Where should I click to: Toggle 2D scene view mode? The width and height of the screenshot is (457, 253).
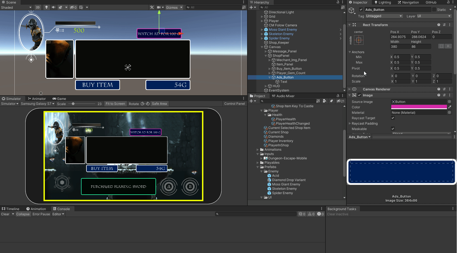tap(38, 7)
